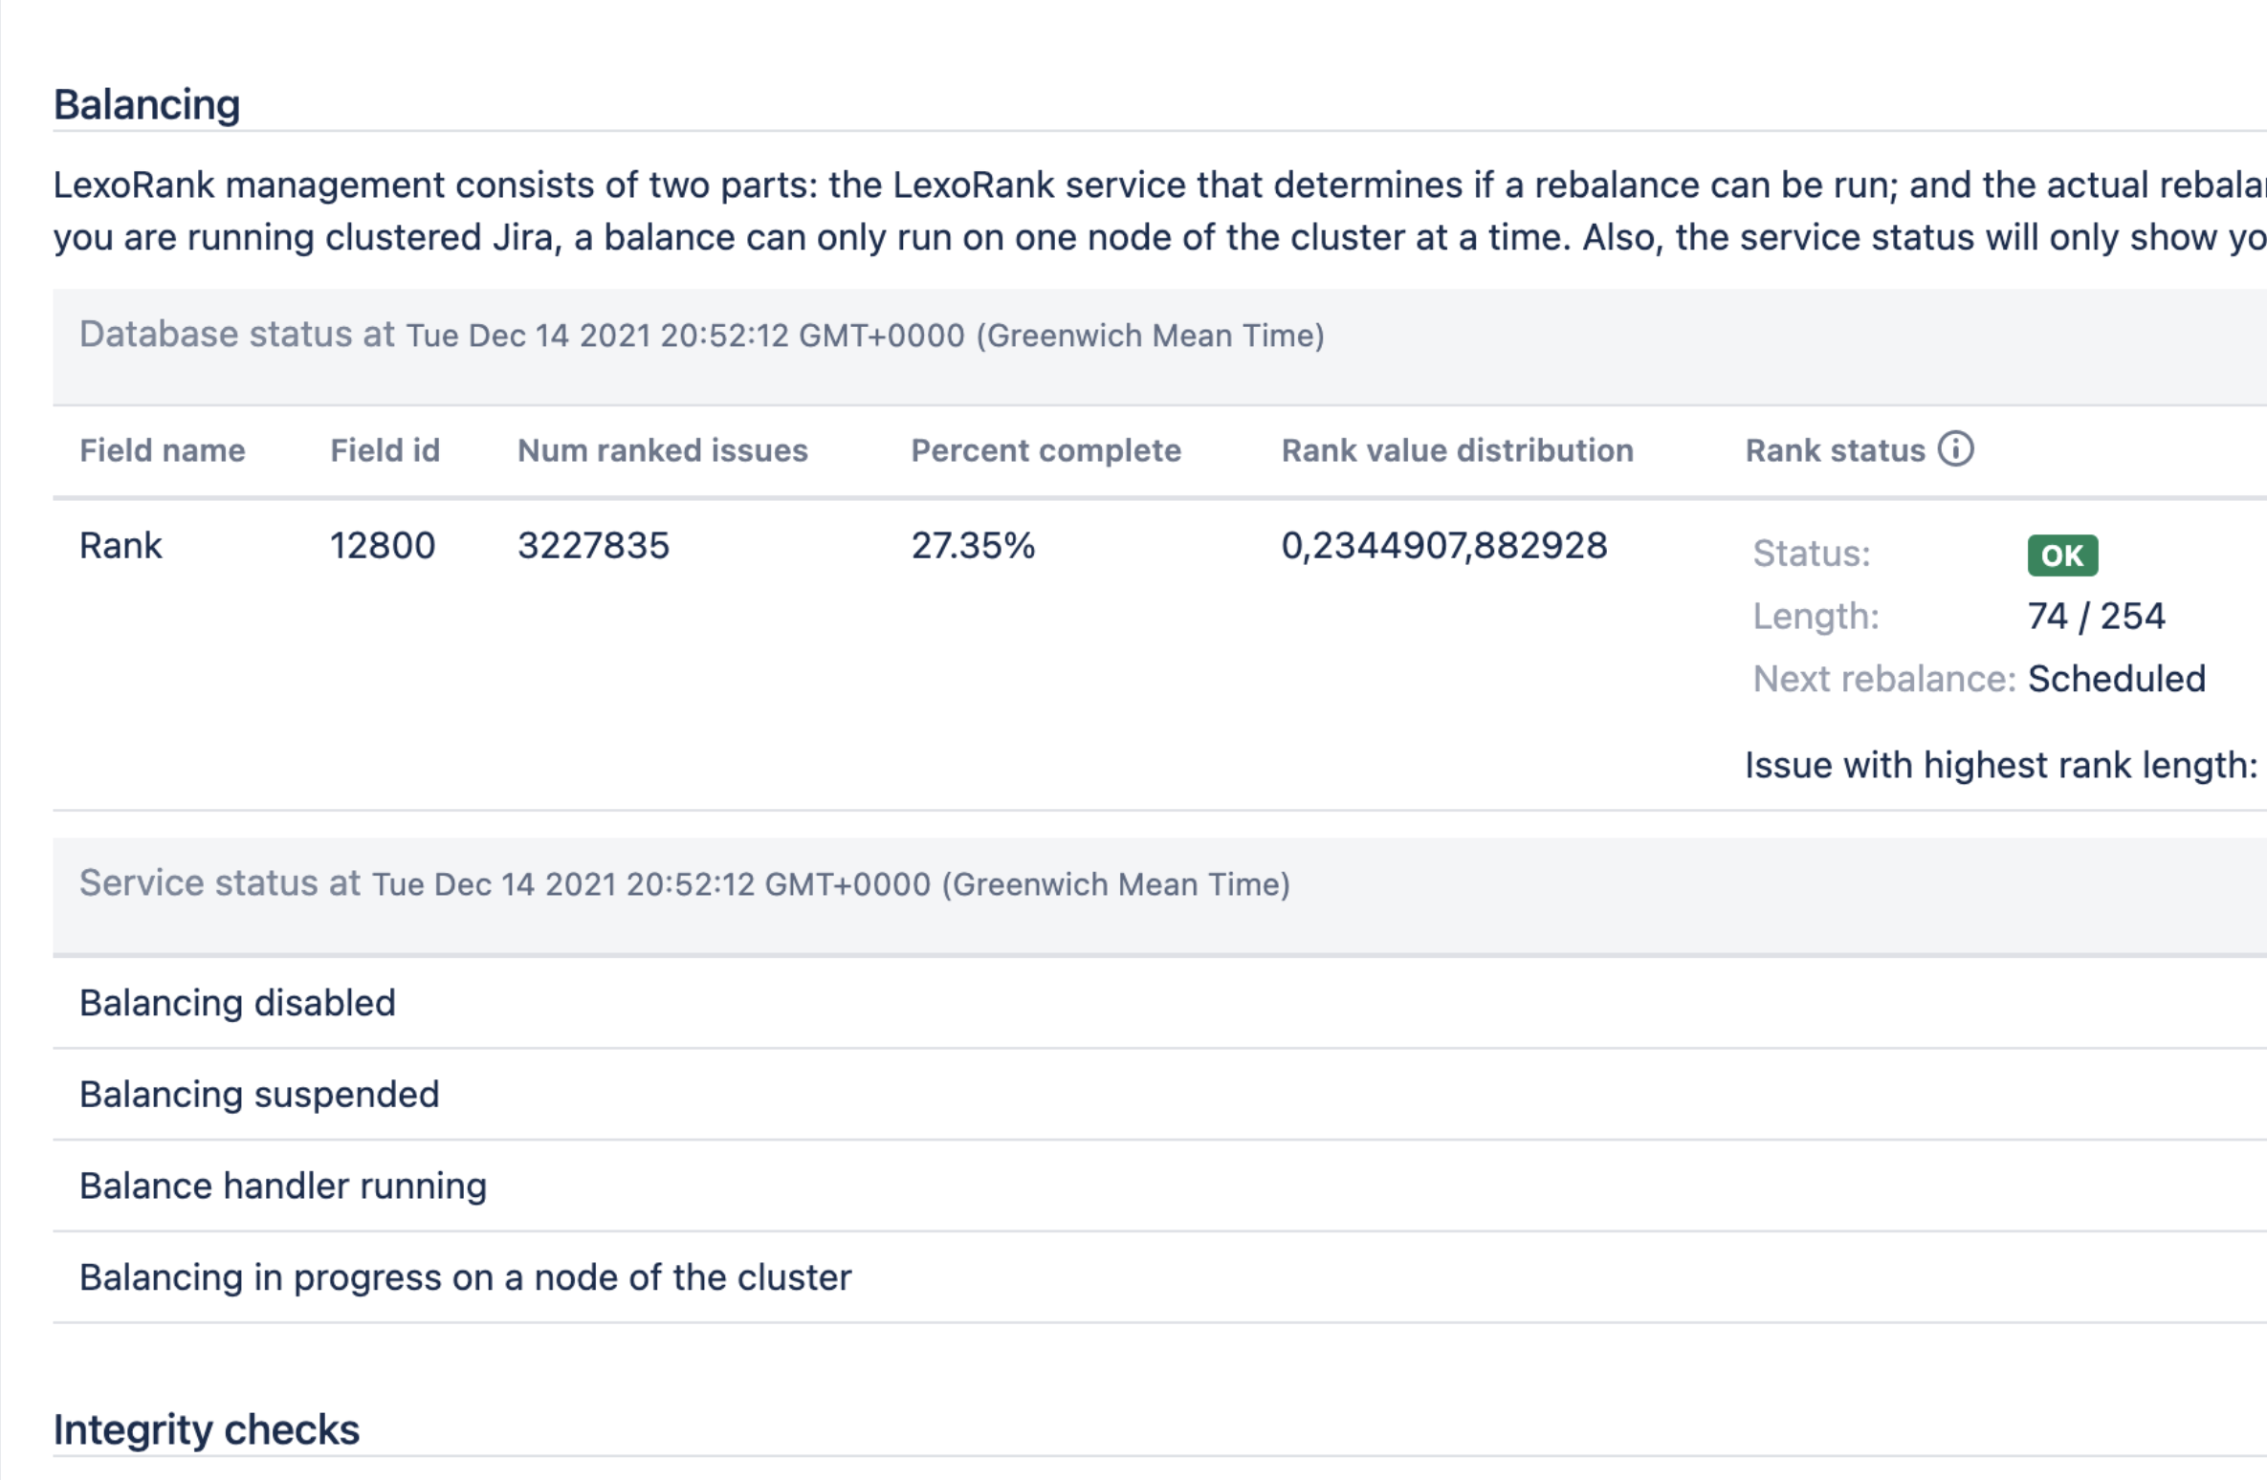Click the Rank value distribution header

pyautogui.click(x=1457, y=450)
